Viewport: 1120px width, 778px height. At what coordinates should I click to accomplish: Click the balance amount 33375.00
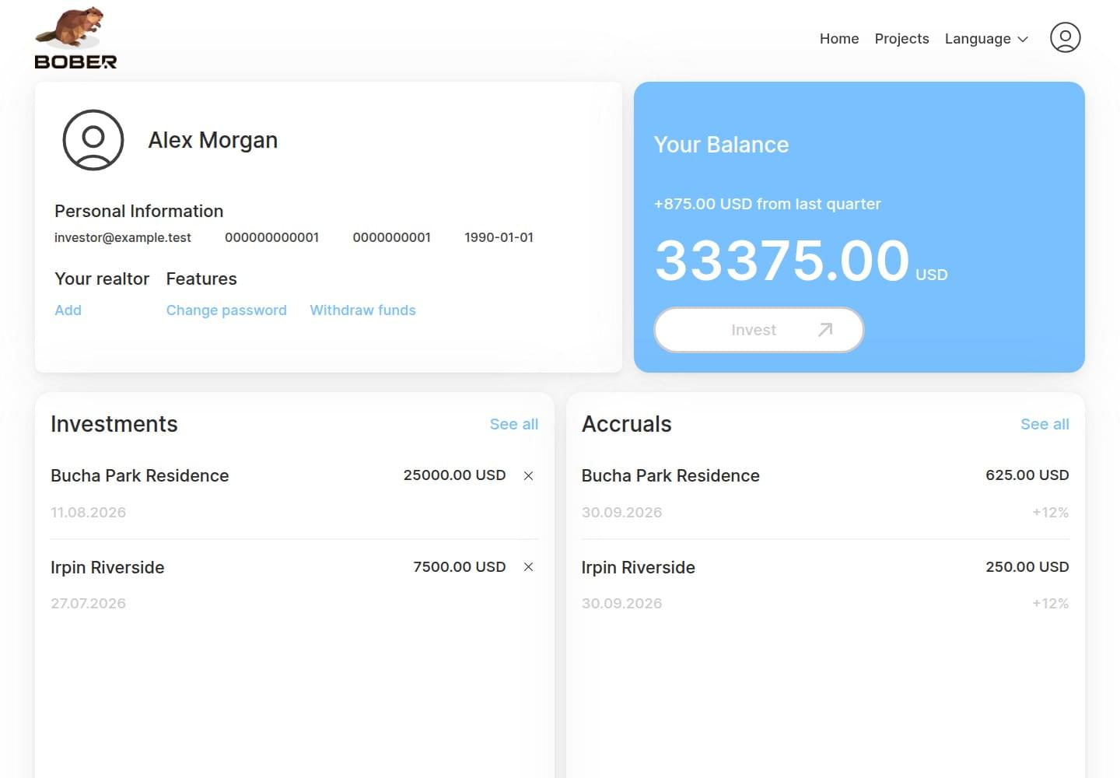click(782, 260)
